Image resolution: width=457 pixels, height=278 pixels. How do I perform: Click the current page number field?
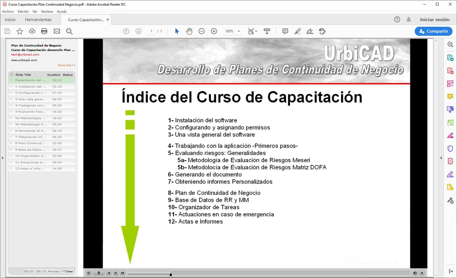[x=152, y=31]
